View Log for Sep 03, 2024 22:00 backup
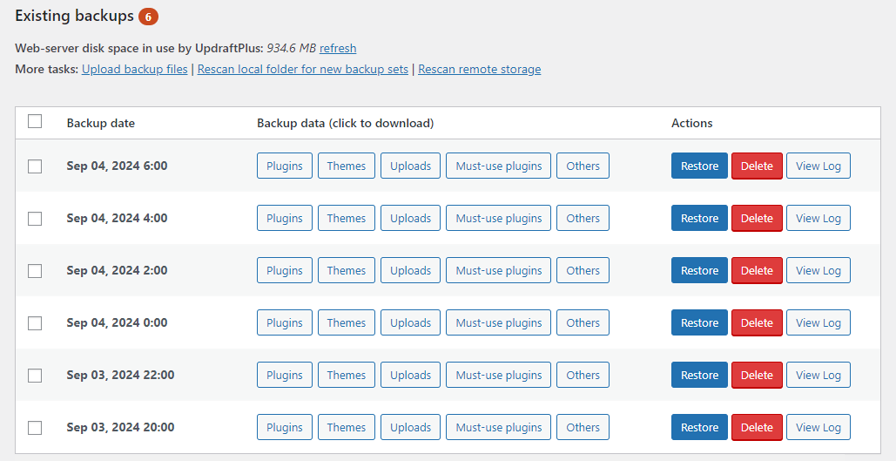 [x=819, y=376]
